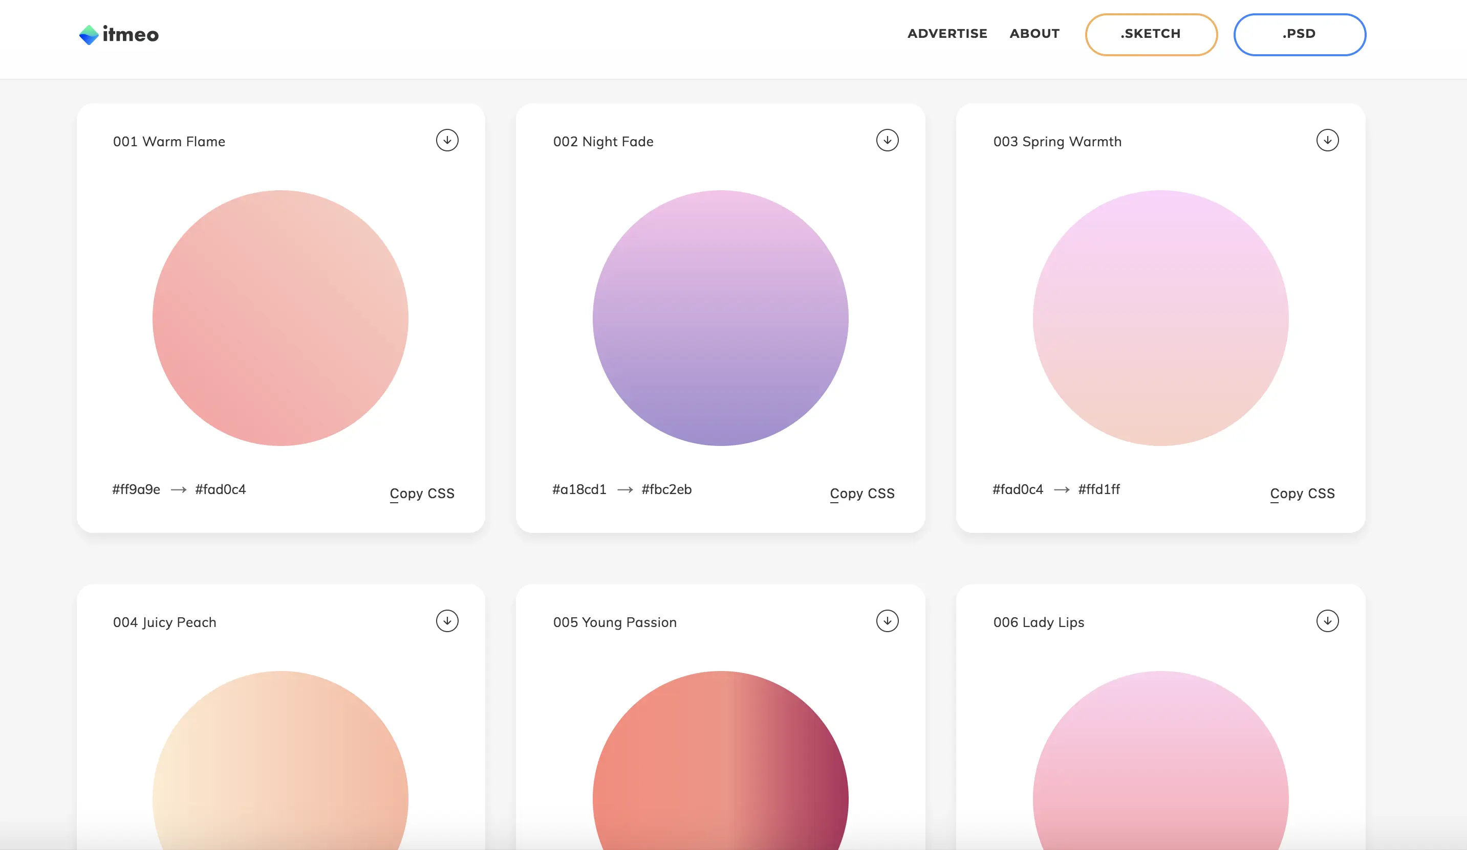Copy CSS for Night Fade
Viewport: 1467px width, 850px height.
862,494
